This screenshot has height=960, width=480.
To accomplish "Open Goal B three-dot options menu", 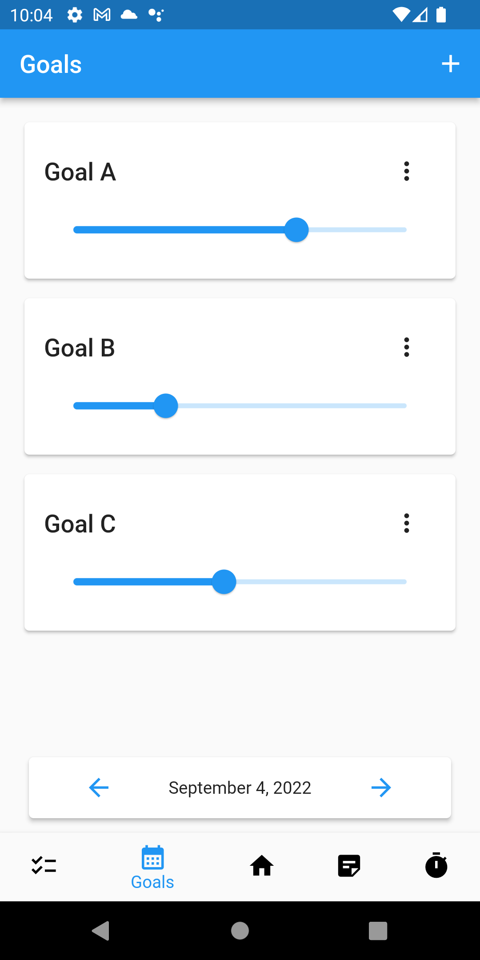I will coord(406,348).
